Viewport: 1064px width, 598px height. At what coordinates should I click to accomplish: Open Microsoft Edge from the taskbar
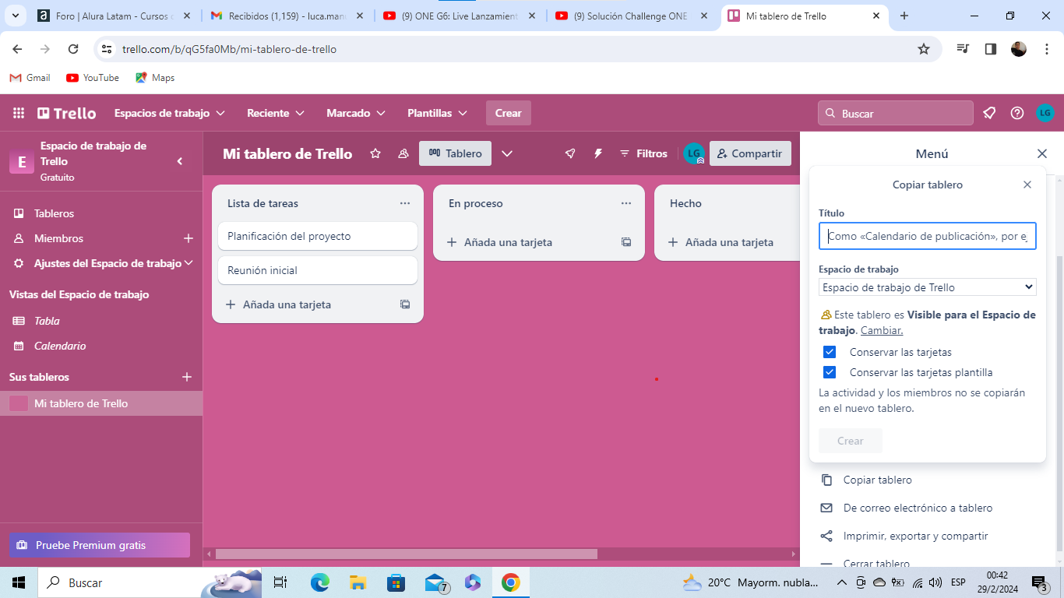point(320,582)
